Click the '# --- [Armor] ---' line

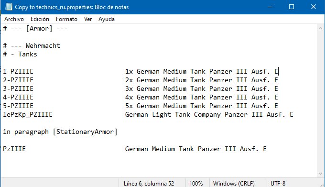pos(35,28)
